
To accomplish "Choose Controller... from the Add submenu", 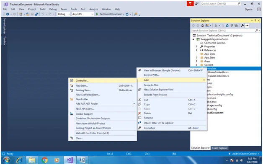I will 103,81.
